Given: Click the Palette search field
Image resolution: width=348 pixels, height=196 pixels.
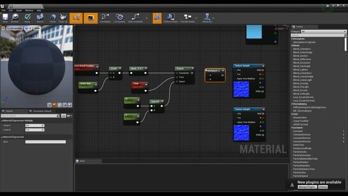Looking at the screenshot, I should point(318,35).
